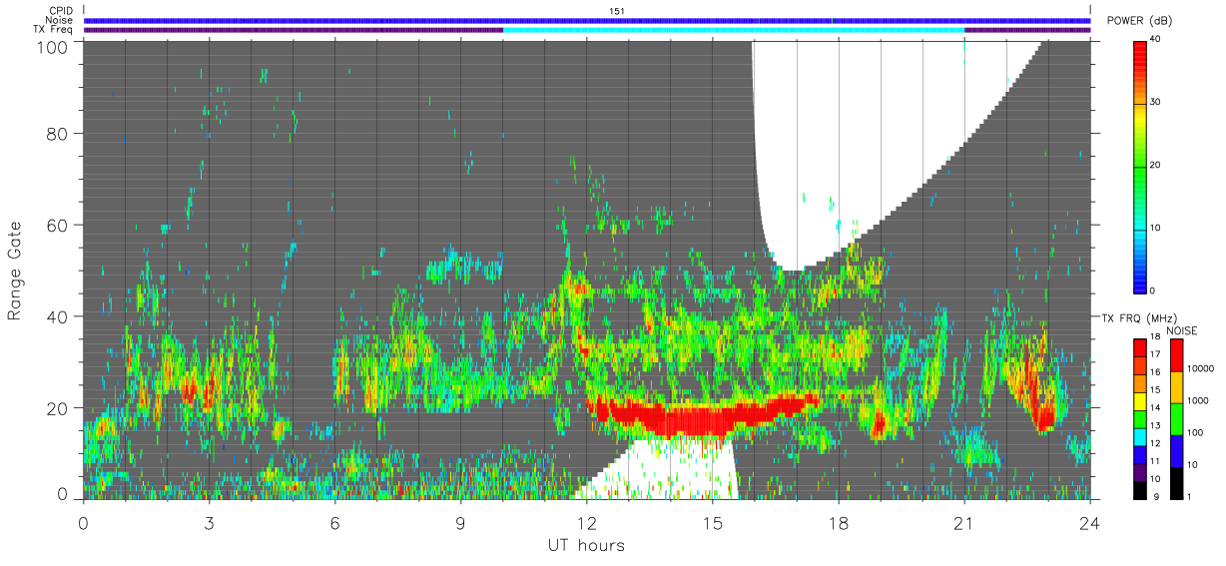Click tick 12 on the UT hours axis
The width and height of the screenshot is (1226, 566).
[x=586, y=522]
